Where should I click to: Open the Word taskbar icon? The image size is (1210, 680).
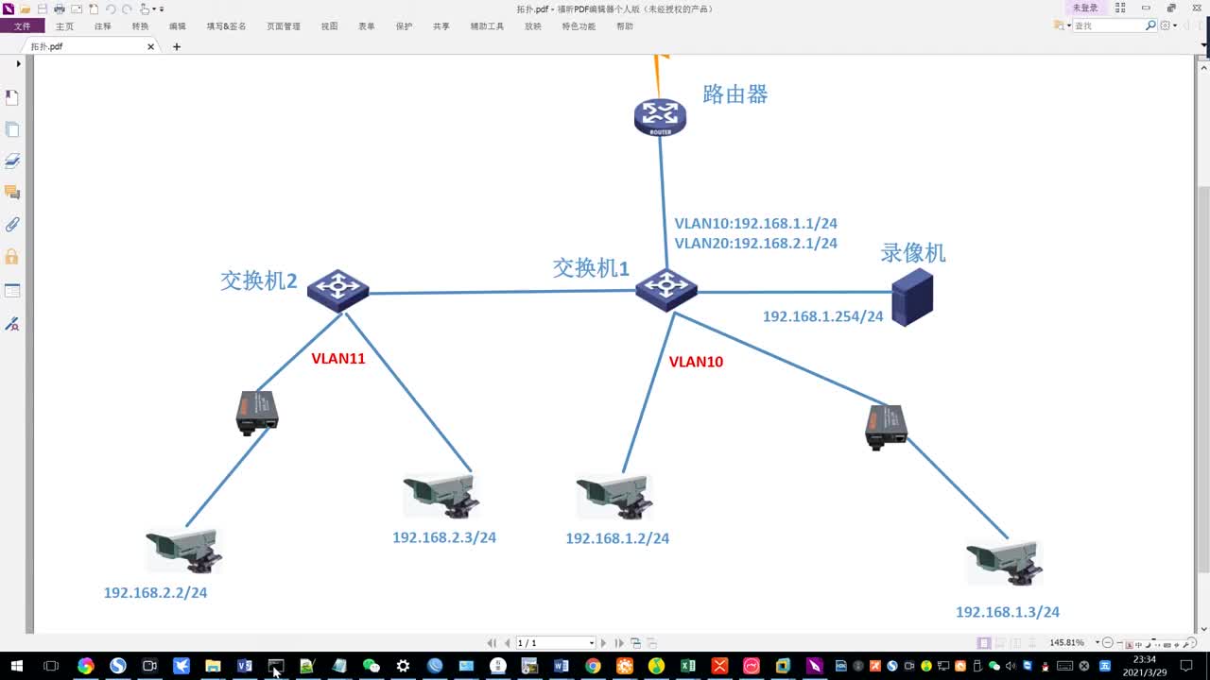click(x=561, y=666)
